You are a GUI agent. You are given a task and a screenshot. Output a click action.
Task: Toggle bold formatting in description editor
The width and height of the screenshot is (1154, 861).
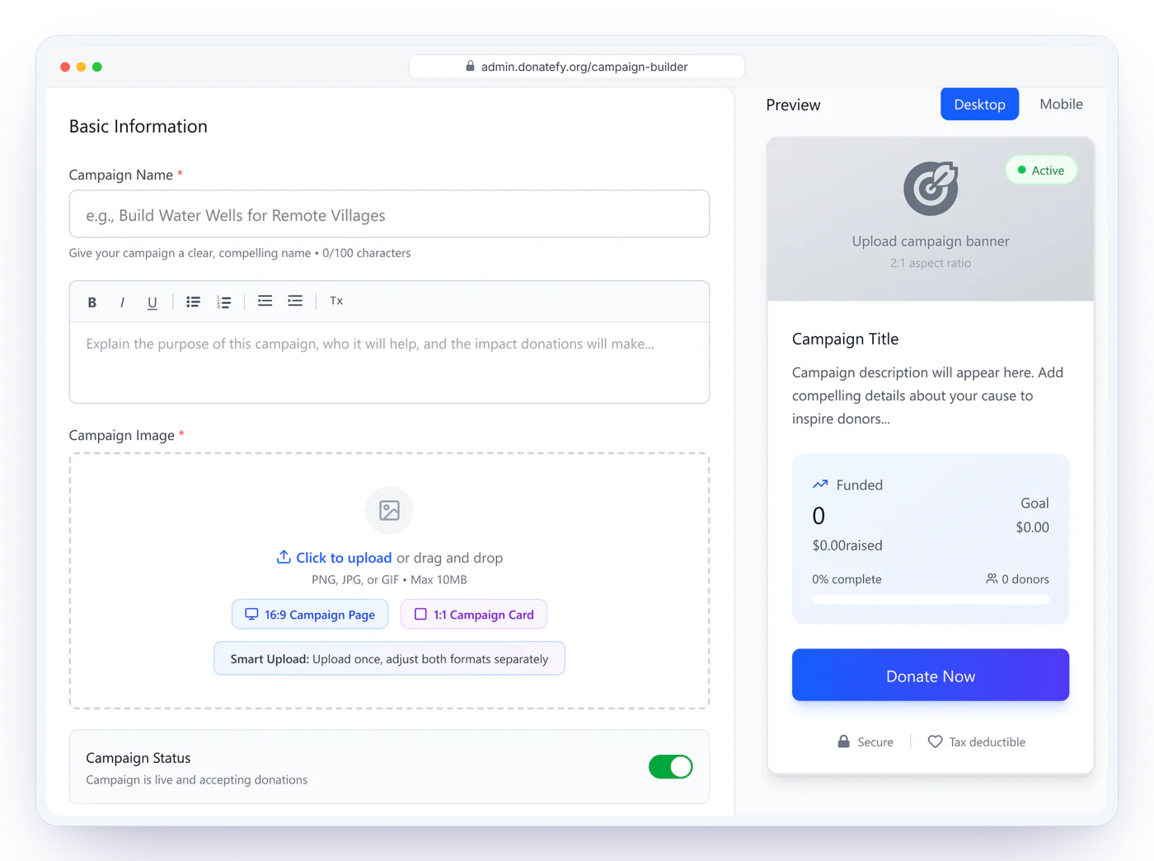[x=92, y=302]
